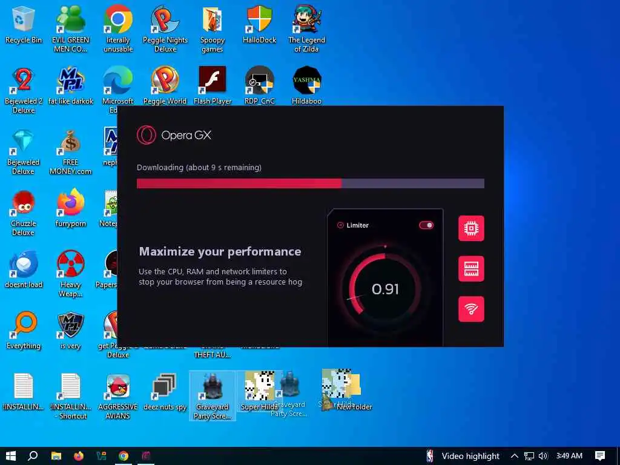Open taskbar Search magnifier
This screenshot has width=620, height=465.
(x=33, y=456)
